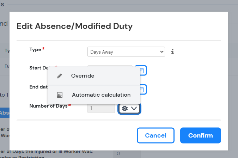The height and width of the screenshot is (158, 238).
Task: Expand the Type dropdown showing Days Away
Action: pos(126,52)
